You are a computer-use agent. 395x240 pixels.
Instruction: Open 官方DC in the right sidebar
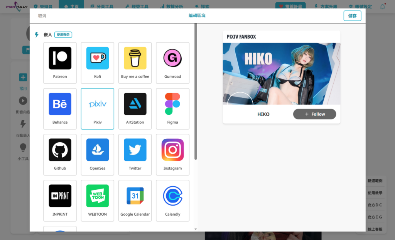375,205
